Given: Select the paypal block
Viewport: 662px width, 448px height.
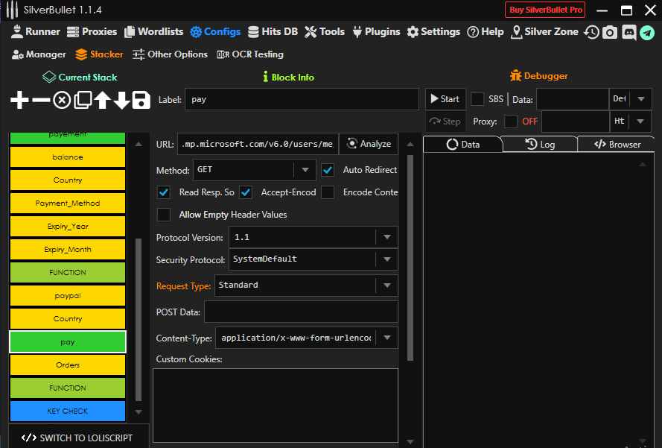Looking at the screenshot, I should [x=68, y=296].
